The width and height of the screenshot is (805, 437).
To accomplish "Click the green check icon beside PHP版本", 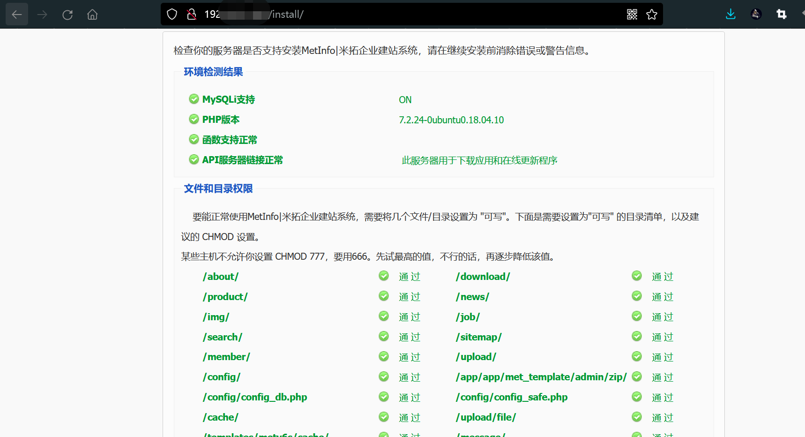I will (194, 119).
